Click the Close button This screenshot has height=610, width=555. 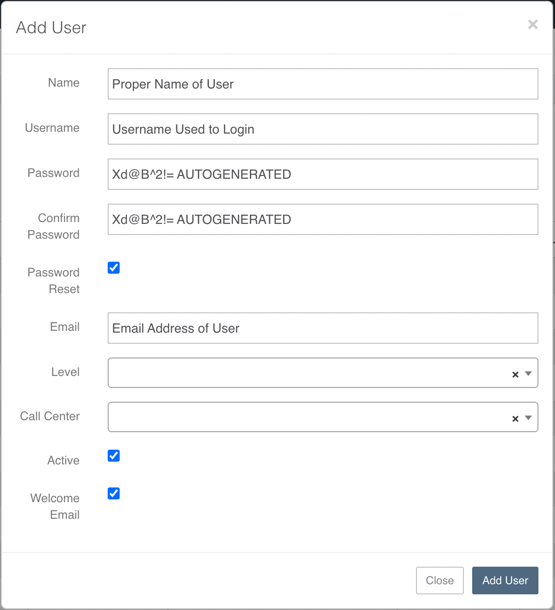pyautogui.click(x=439, y=581)
